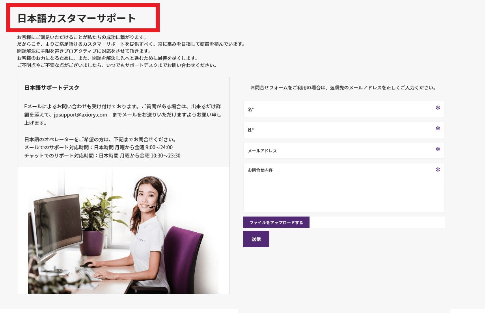Click the 日本語カスタマーサポート page heading
The image size is (485, 313).
click(76, 18)
